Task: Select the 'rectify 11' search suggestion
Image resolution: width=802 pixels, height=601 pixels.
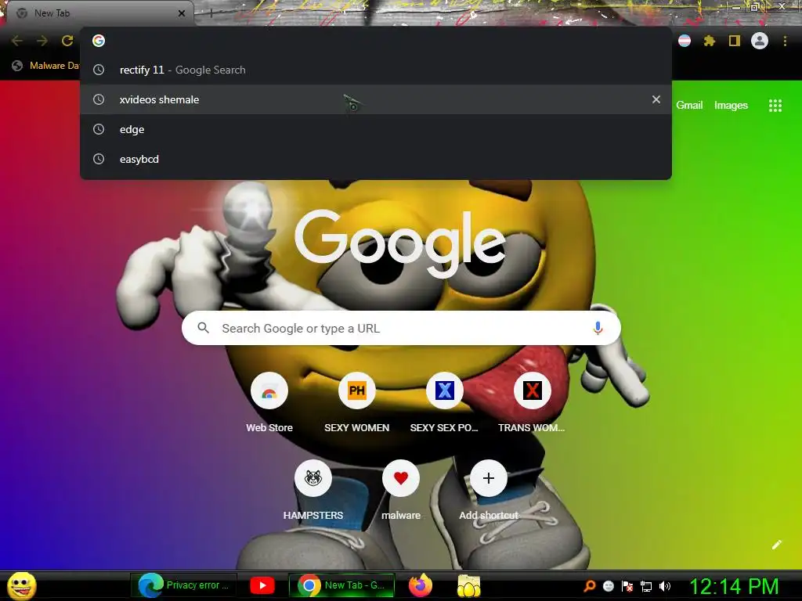Action: coord(376,70)
